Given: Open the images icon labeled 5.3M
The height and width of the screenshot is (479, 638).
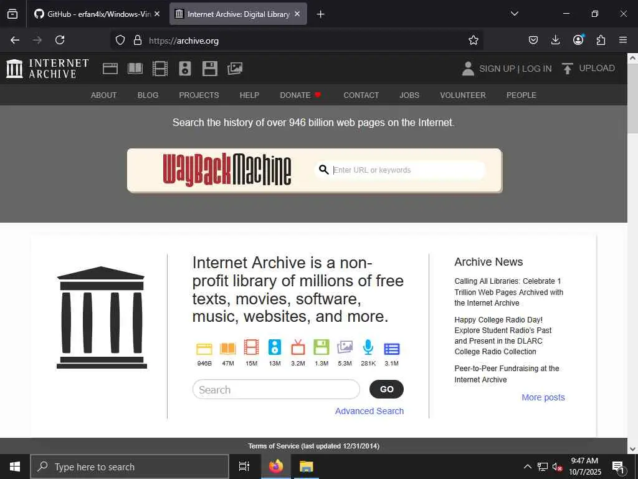Looking at the screenshot, I should click(345, 347).
